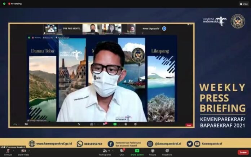
Task: Click the globe icon in the banner
Action: pyautogui.click(x=32, y=144)
